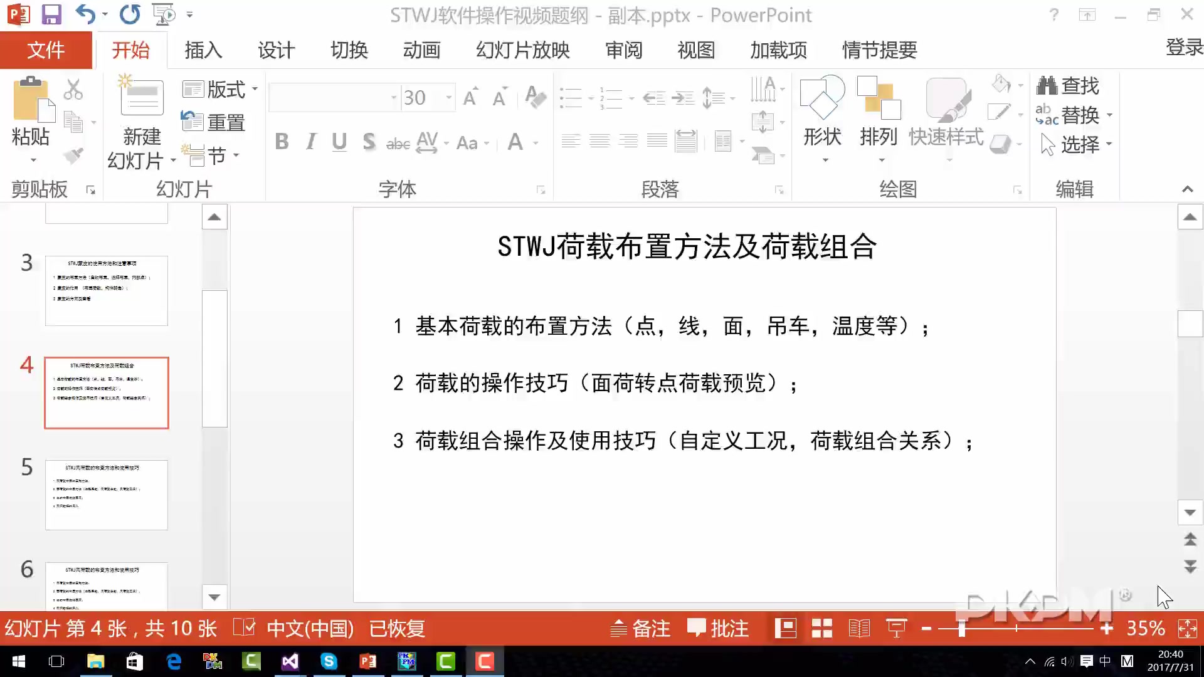Click the Format Painter brush icon
This screenshot has height=677, width=1204.
[73, 155]
